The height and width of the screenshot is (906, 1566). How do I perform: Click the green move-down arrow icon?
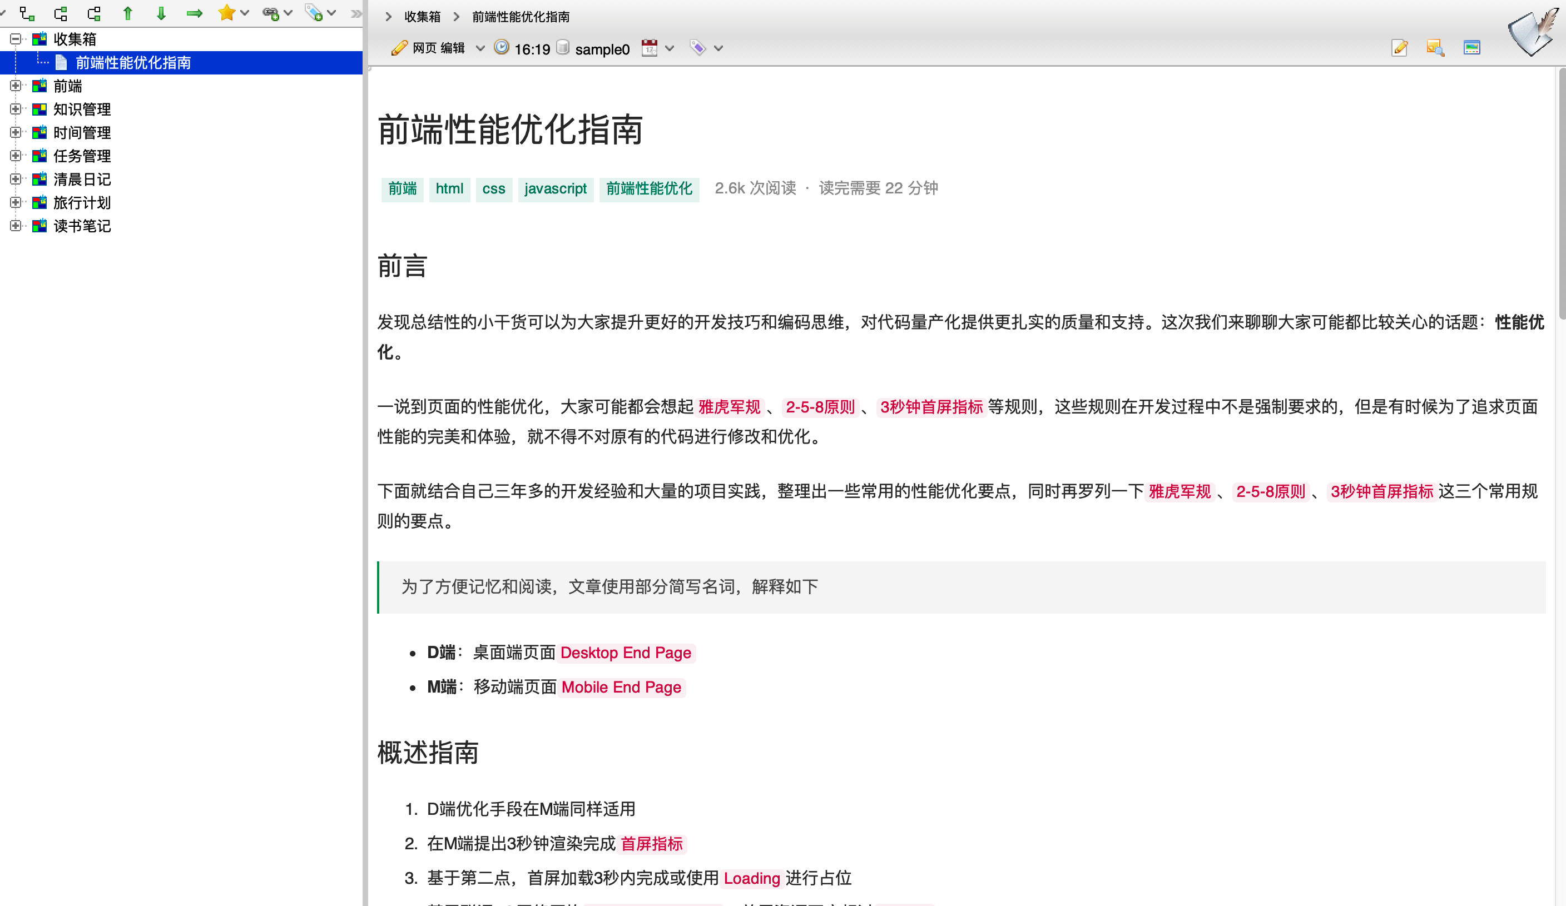(x=161, y=13)
